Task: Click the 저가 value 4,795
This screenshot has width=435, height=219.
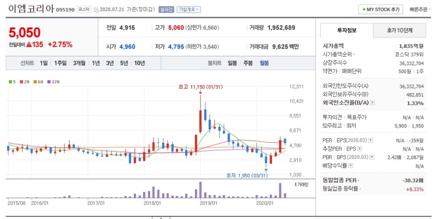Action: click(x=176, y=46)
